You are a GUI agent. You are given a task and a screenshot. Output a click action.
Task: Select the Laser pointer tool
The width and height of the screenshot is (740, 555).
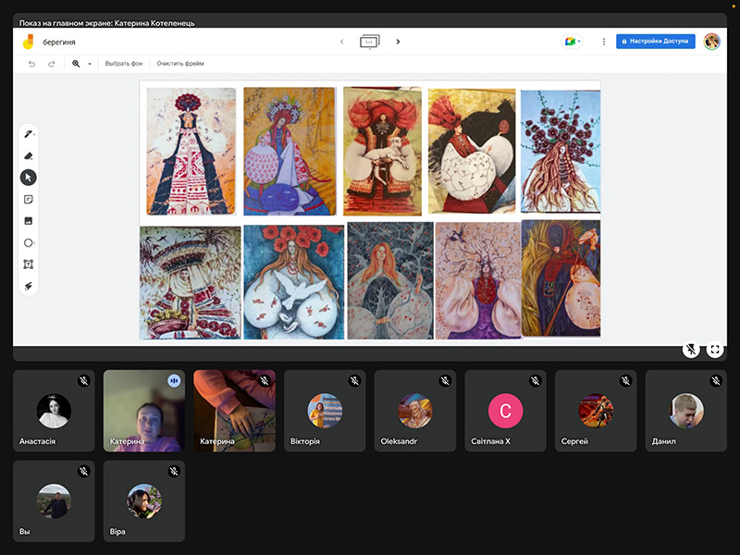[x=29, y=286]
